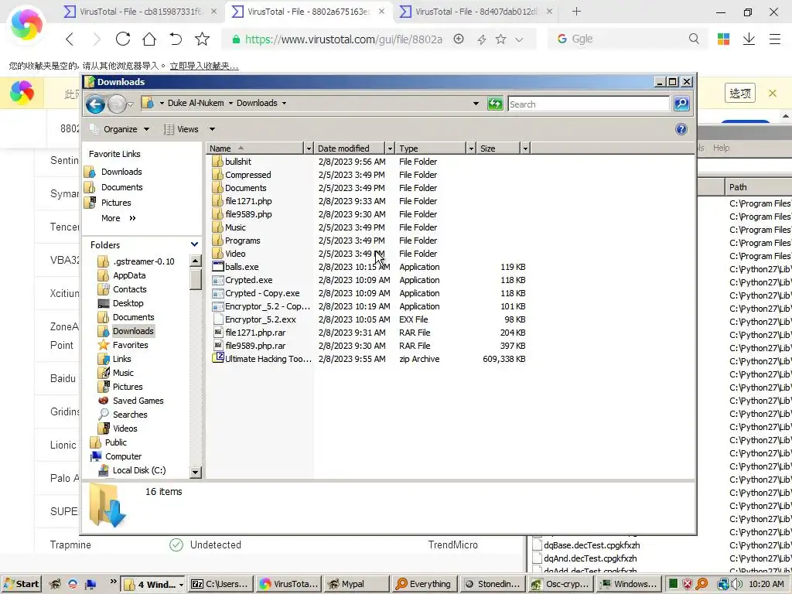Collapse the Folders pane chevron
The height and width of the screenshot is (594, 792).
click(x=194, y=244)
